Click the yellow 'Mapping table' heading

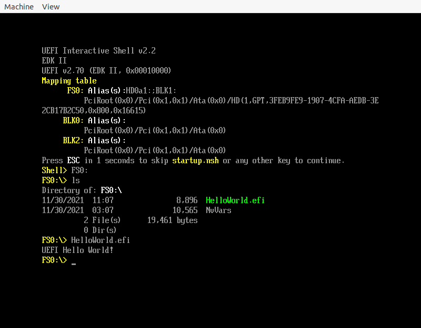pos(69,81)
